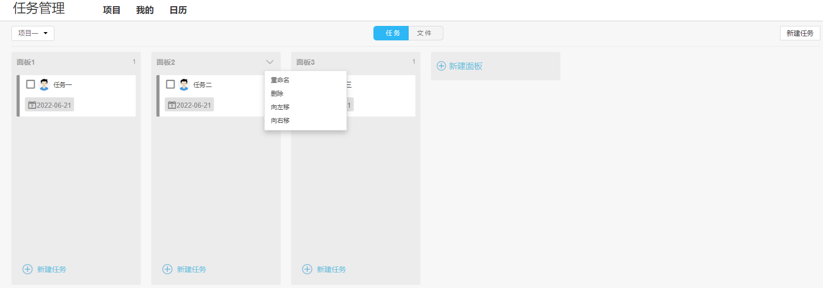Click the avatar icon on 任务一
The height and width of the screenshot is (288, 823).
[x=44, y=84]
